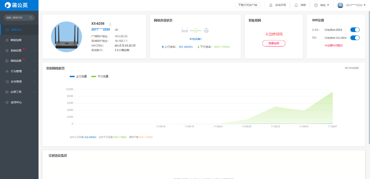The height and width of the screenshot is (179, 370).
Task: Click the 系统升级 upgrade icon in header
Action: 271,5
